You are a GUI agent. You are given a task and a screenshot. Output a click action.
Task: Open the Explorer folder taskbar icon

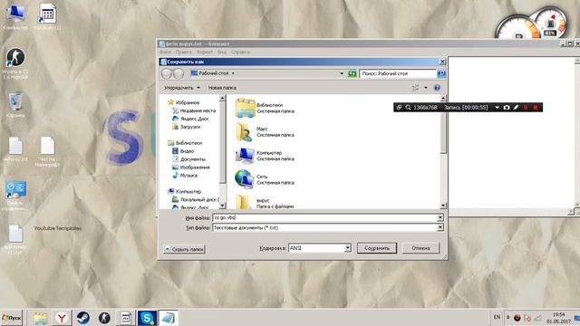tap(40, 318)
